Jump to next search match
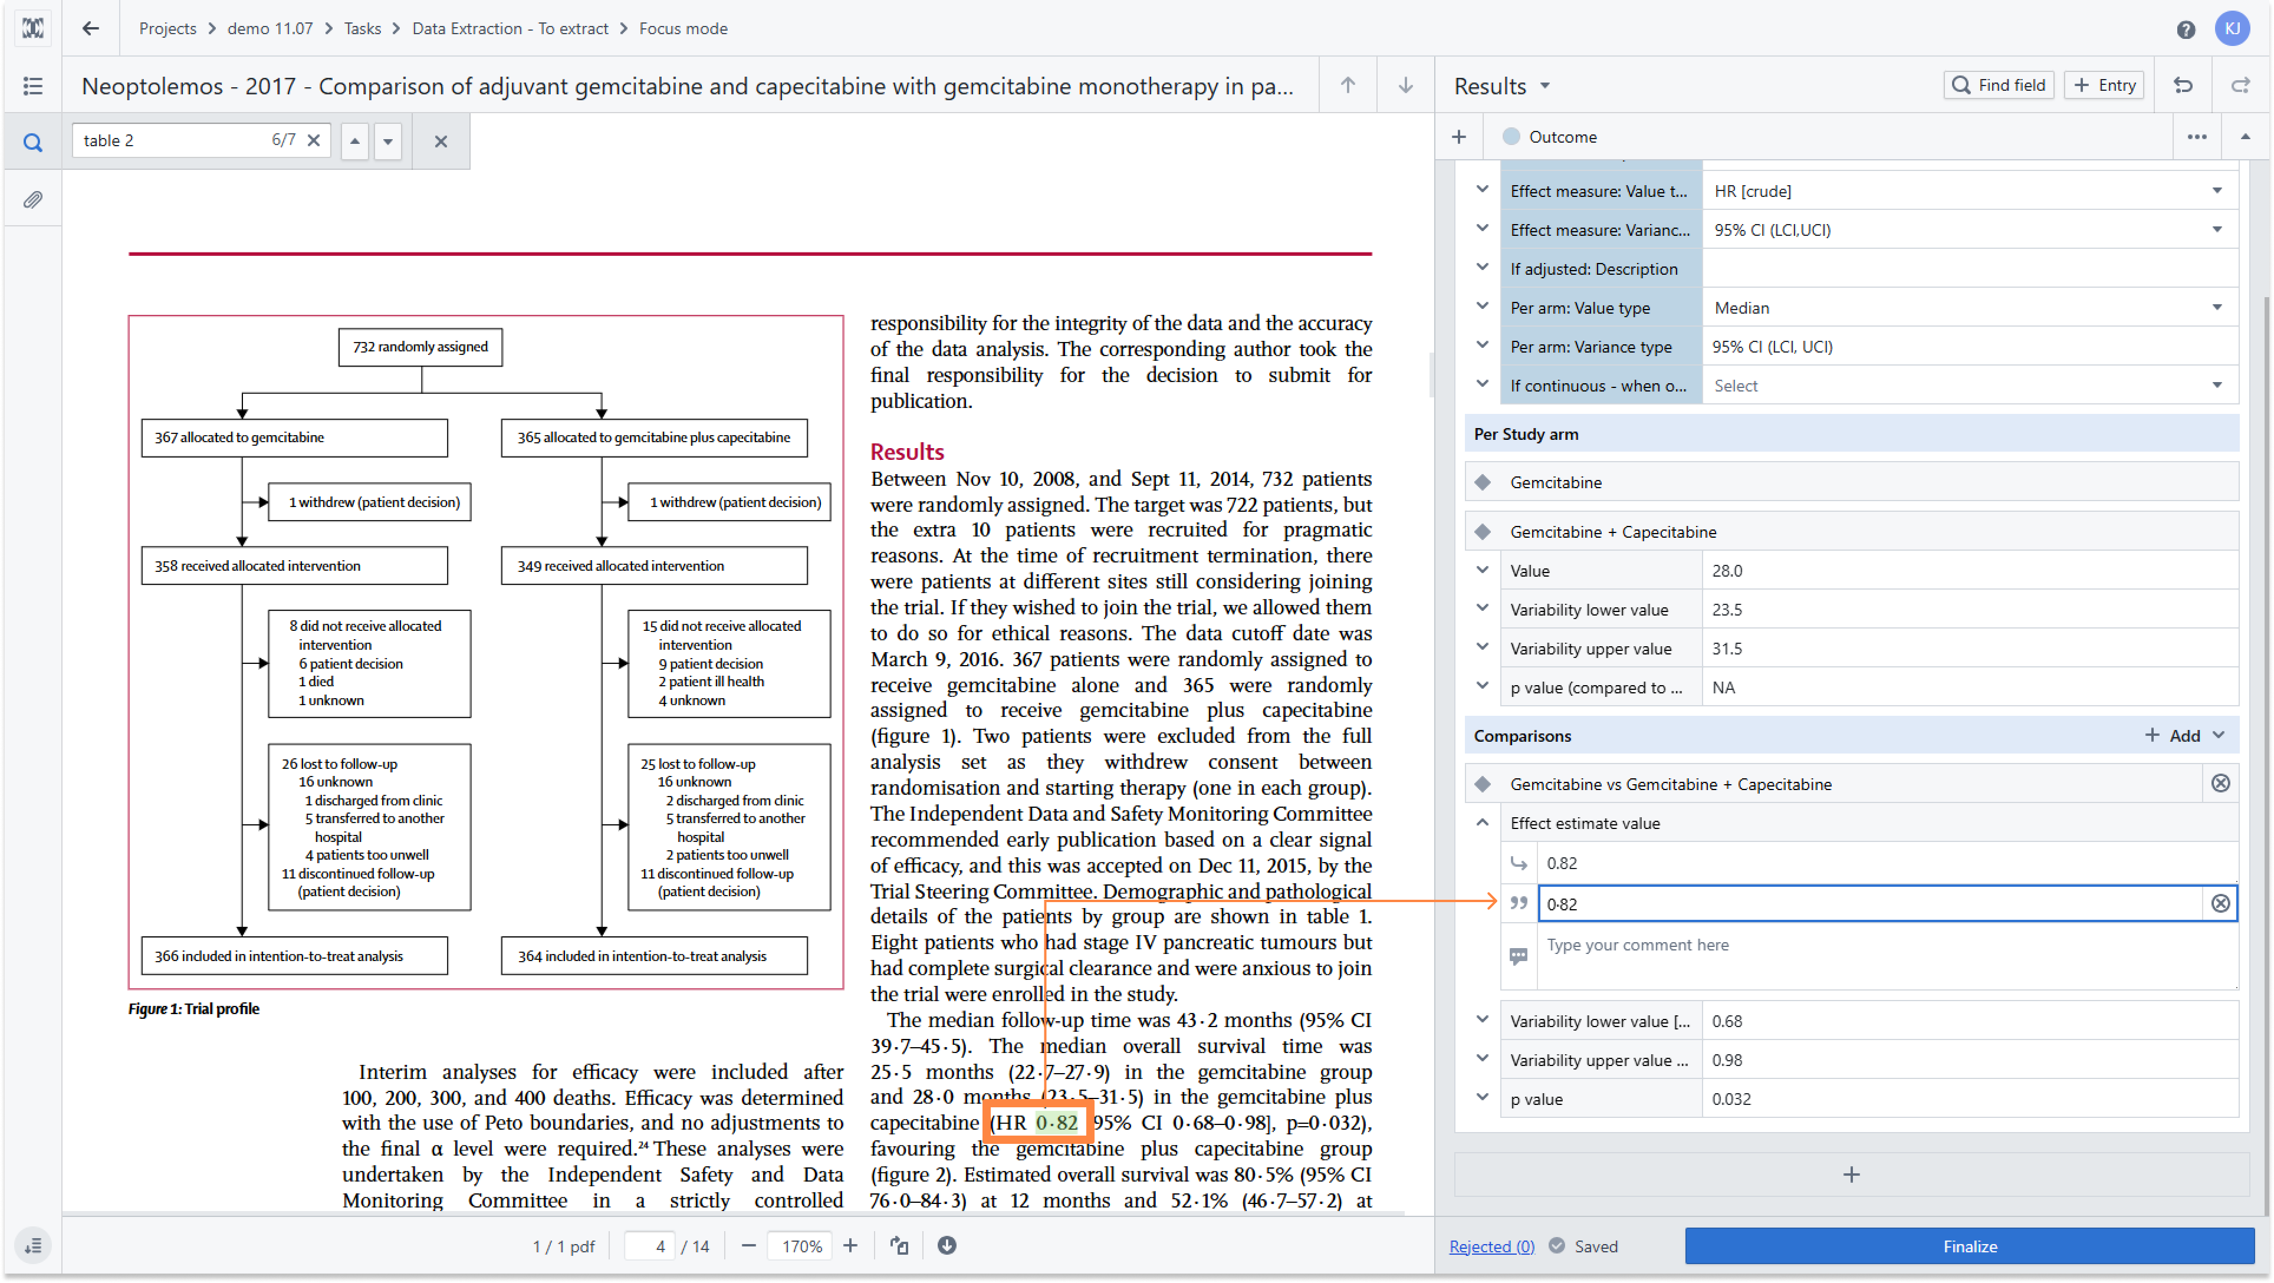Image resolution: width=2274 pixels, height=1283 pixels. 387,141
